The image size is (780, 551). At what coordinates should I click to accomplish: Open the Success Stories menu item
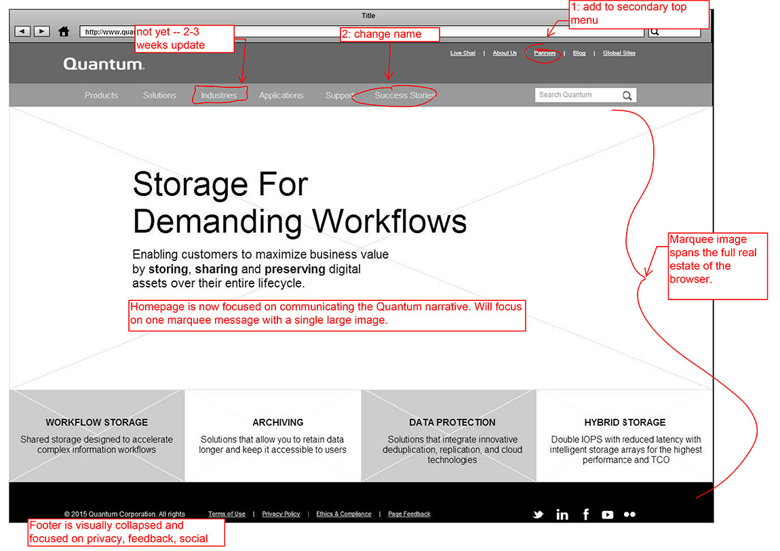point(405,96)
